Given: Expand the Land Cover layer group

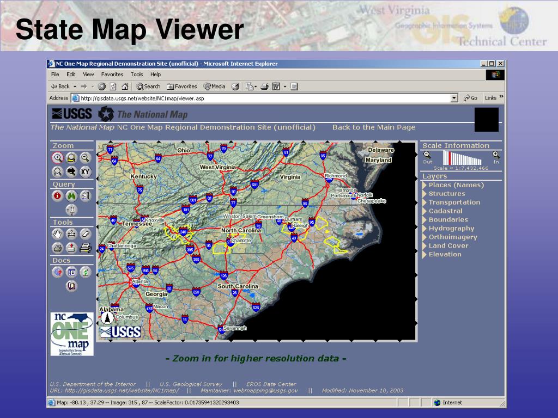Looking at the screenshot, I should [424, 245].
